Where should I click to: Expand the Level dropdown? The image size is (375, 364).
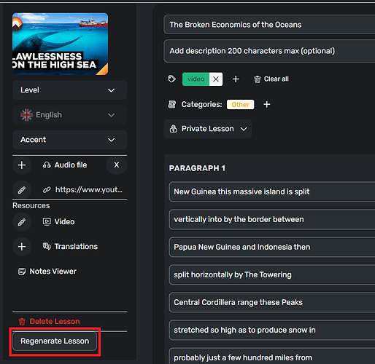(x=69, y=90)
